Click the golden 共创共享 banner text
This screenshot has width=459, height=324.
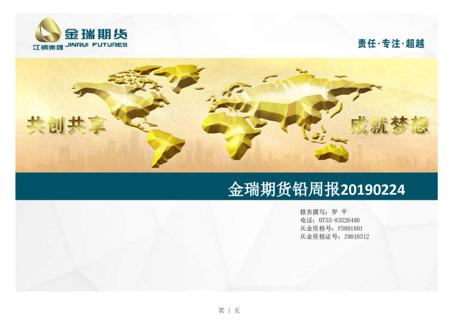pyautogui.click(x=66, y=126)
